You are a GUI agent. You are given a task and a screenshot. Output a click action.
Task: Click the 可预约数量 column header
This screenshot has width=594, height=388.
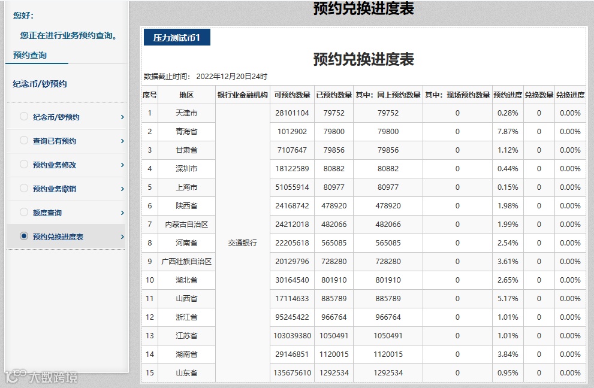[292, 95]
